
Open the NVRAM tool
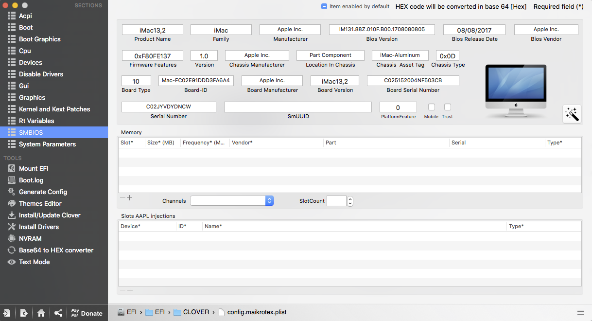(30, 238)
